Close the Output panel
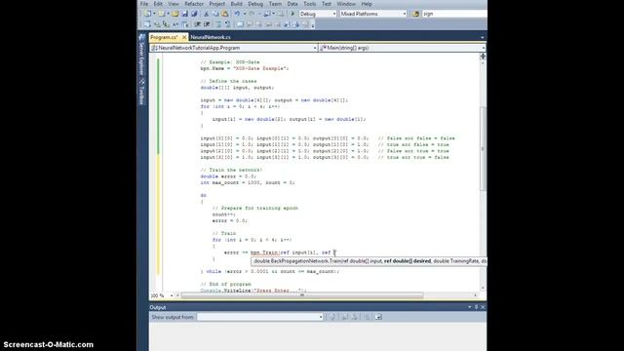Screen dimensions: 624x351 [x=483, y=307]
